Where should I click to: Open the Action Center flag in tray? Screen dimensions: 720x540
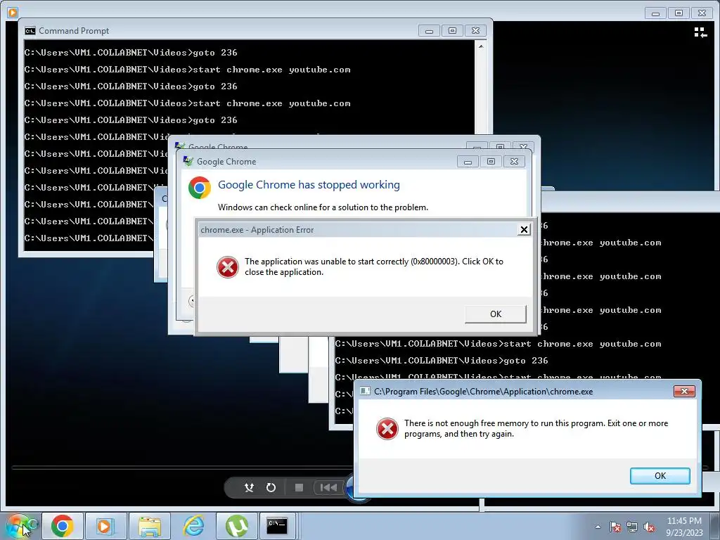[615, 527]
